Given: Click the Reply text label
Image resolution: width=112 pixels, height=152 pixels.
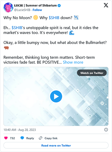Looking at the screenshot, I should 30,138.
